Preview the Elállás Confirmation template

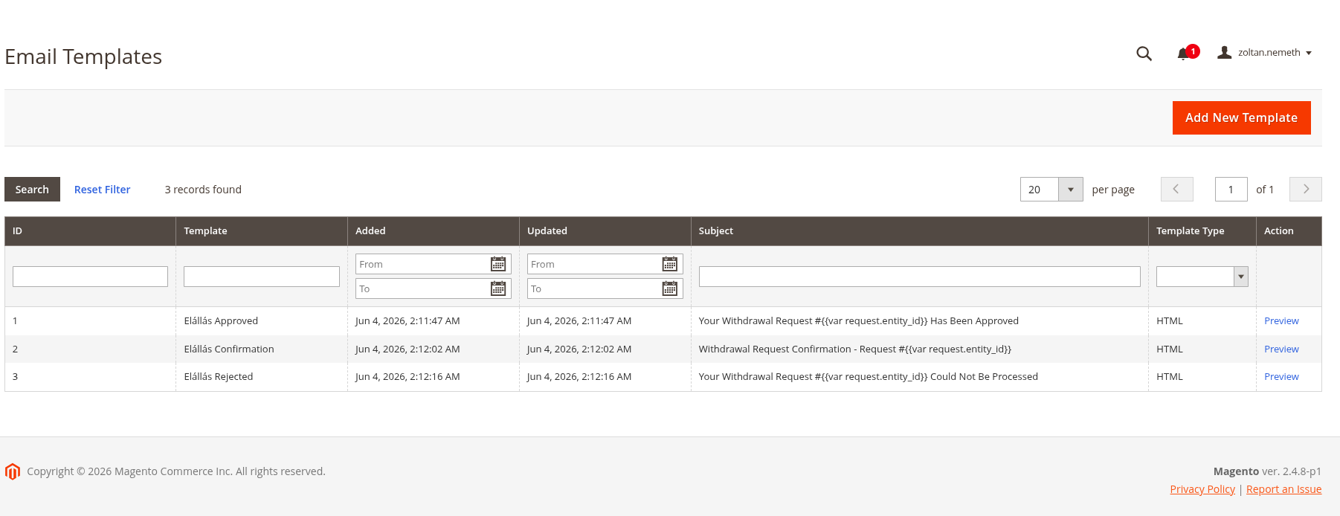pyautogui.click(x=1281, y=349)
